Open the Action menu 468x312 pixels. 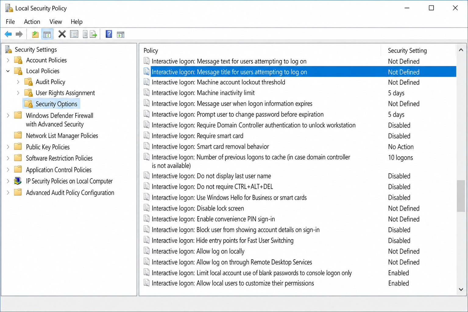click(x=32, y=22)
